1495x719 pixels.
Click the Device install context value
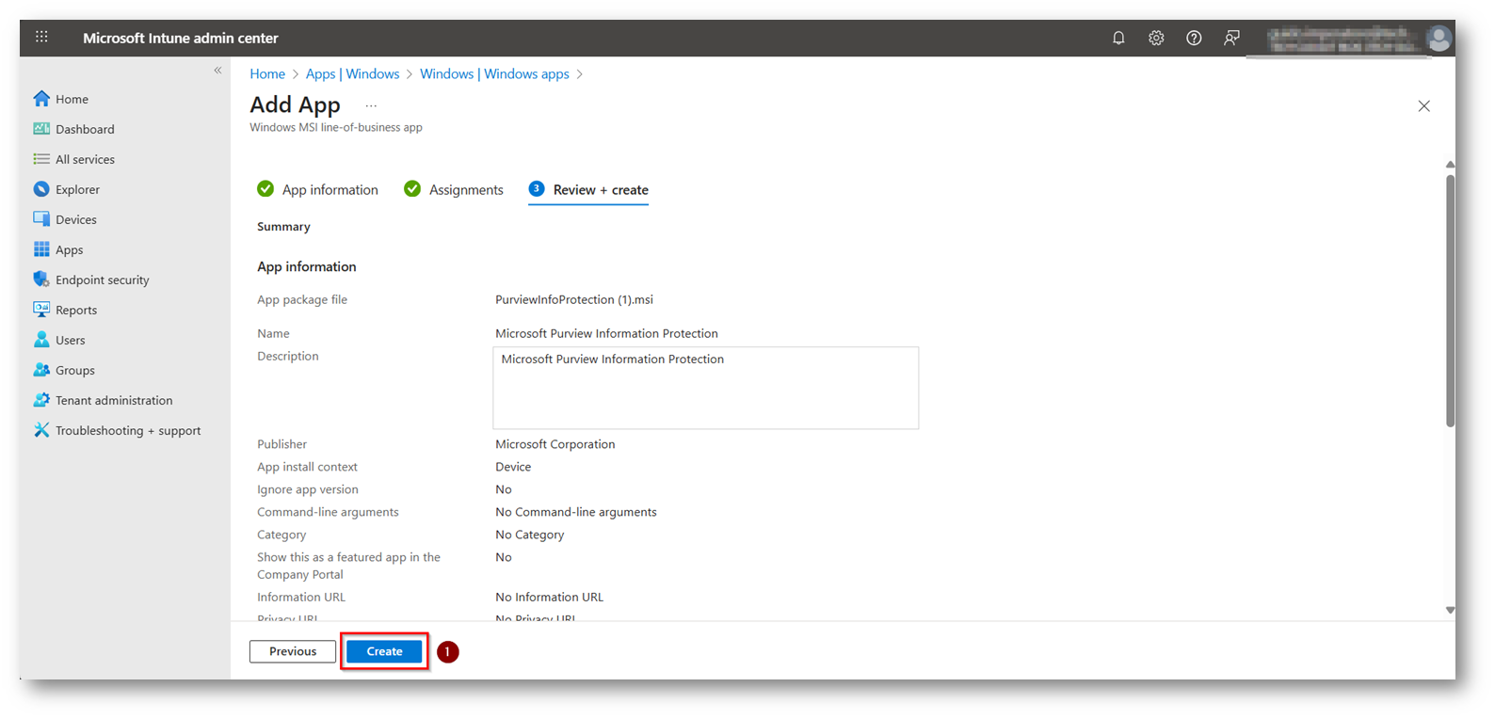[x=513, y=467]
